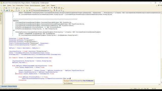Click the ТекстСообщения parameter hint tooltip
This screenshot has height=91, width=162.
point(79,82)
